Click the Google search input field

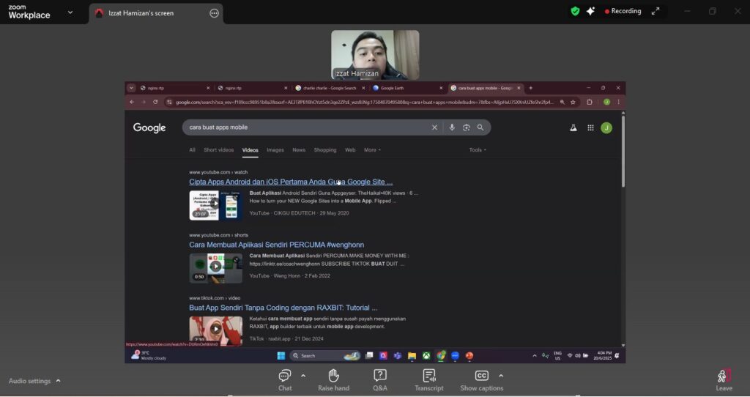(306, 127)
